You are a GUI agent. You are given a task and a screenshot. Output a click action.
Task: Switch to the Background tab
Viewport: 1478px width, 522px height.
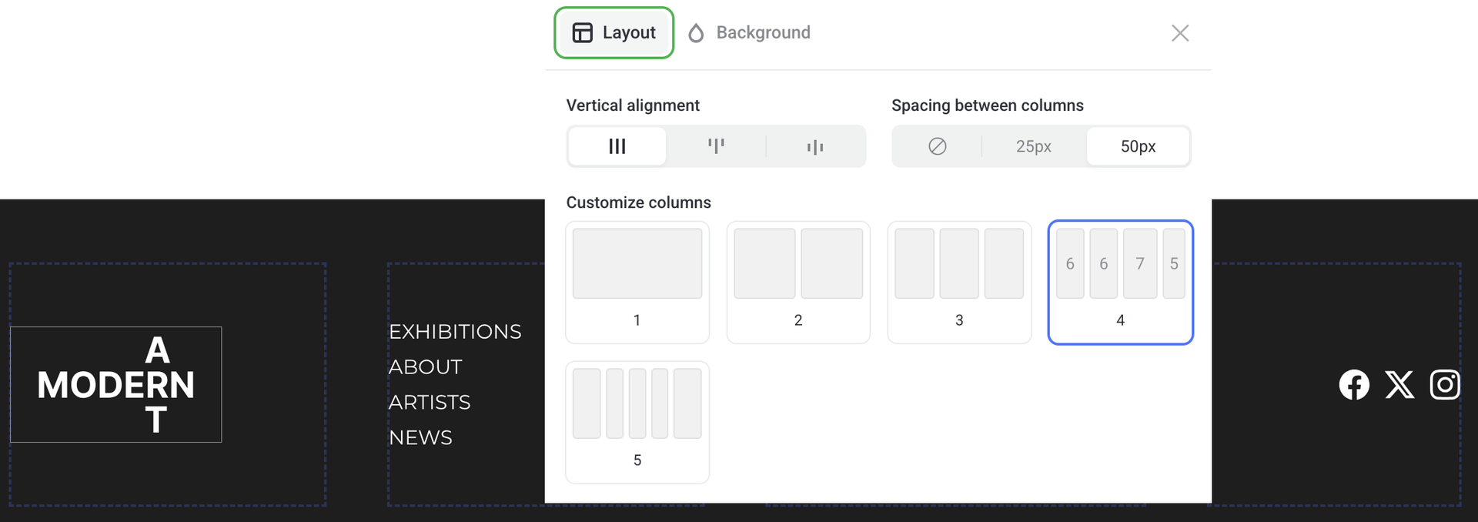click(x=749, y=32)
